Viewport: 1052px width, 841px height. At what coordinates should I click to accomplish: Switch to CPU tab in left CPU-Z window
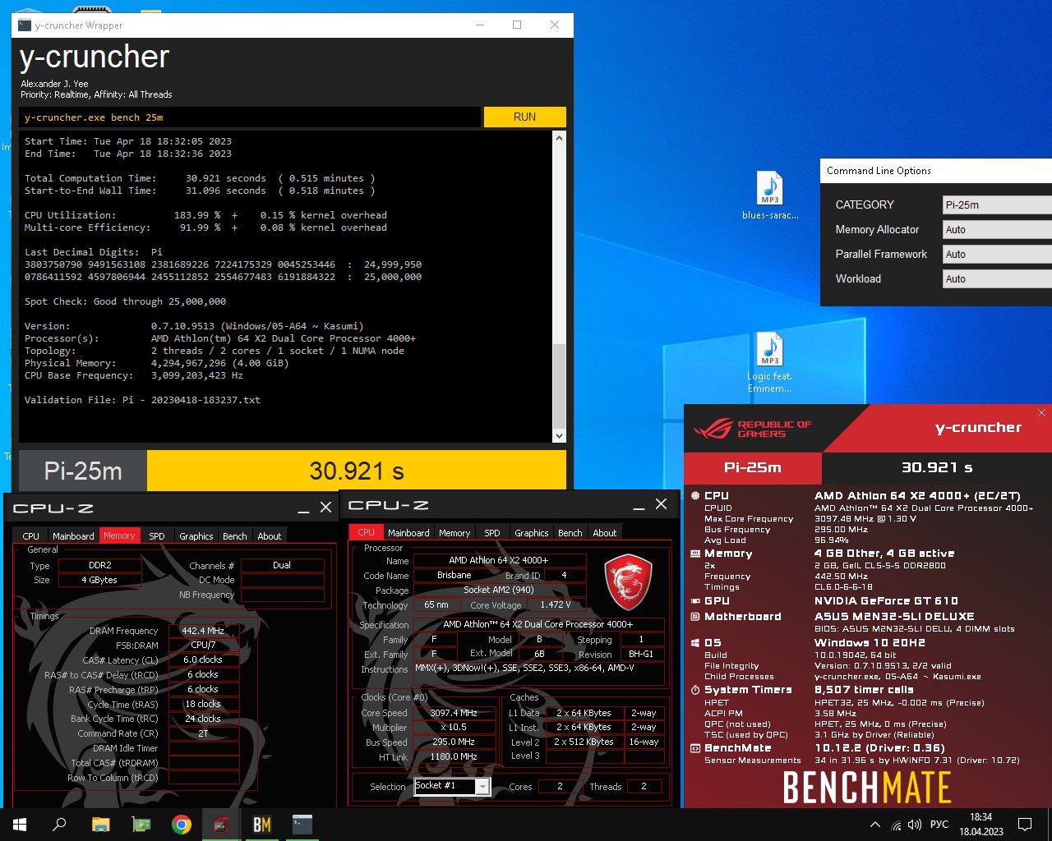30,535
